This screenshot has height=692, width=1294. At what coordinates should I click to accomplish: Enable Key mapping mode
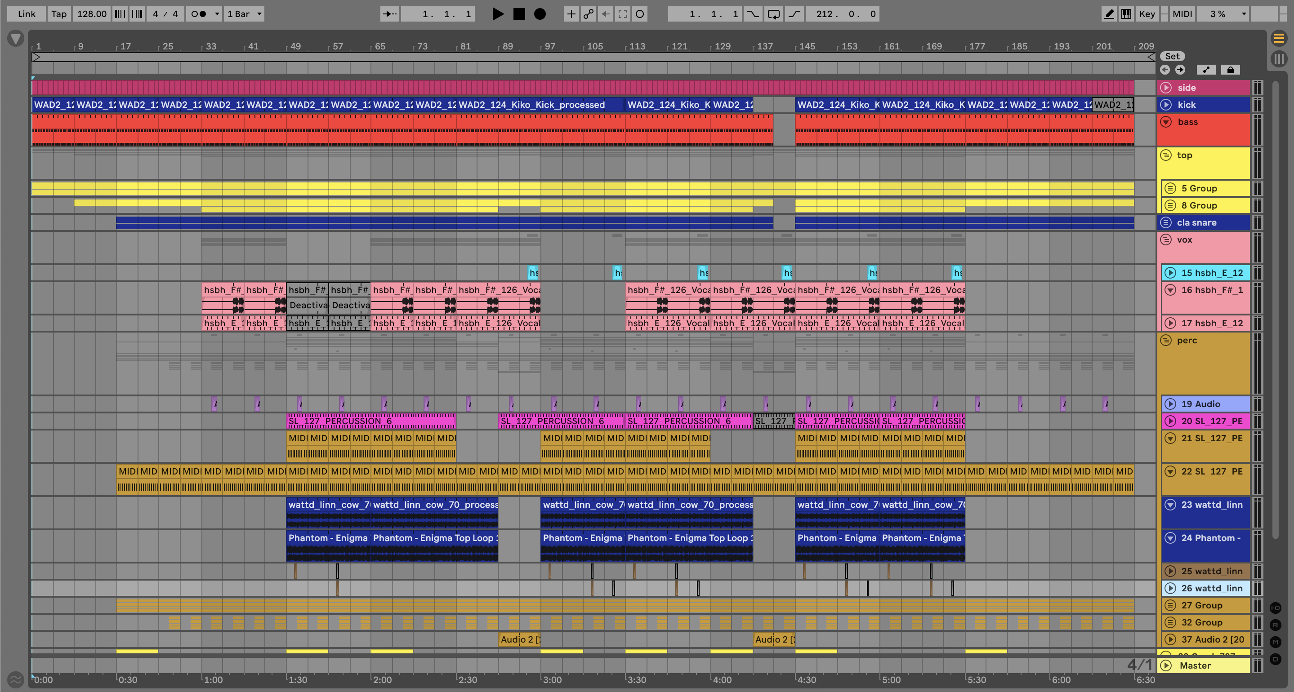pyautogui.click(x=1147, y=14)
